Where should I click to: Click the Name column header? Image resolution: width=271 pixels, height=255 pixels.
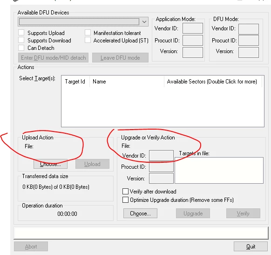[x=127, y=81]
